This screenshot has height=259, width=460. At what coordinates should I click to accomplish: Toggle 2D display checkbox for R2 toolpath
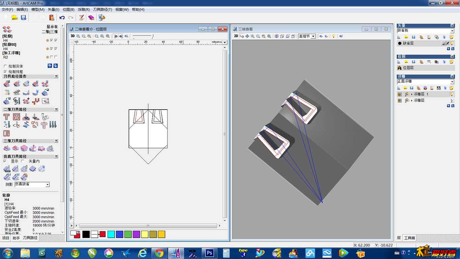click(51, 57)
